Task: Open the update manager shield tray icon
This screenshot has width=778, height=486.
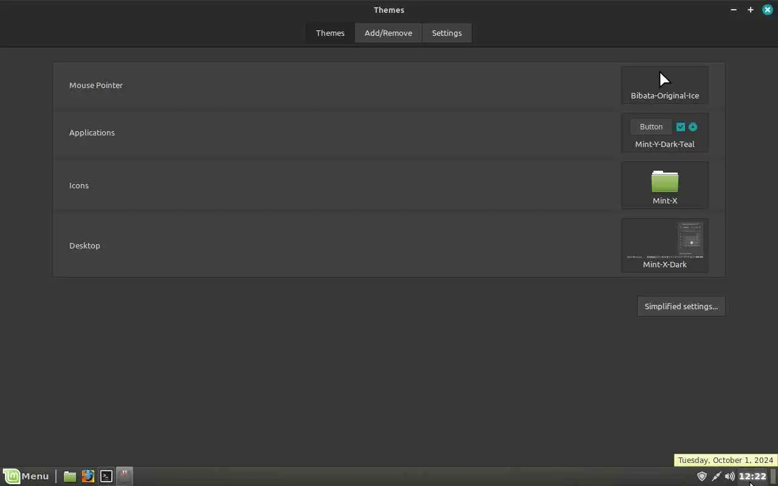Action: [x=702, y=476]
